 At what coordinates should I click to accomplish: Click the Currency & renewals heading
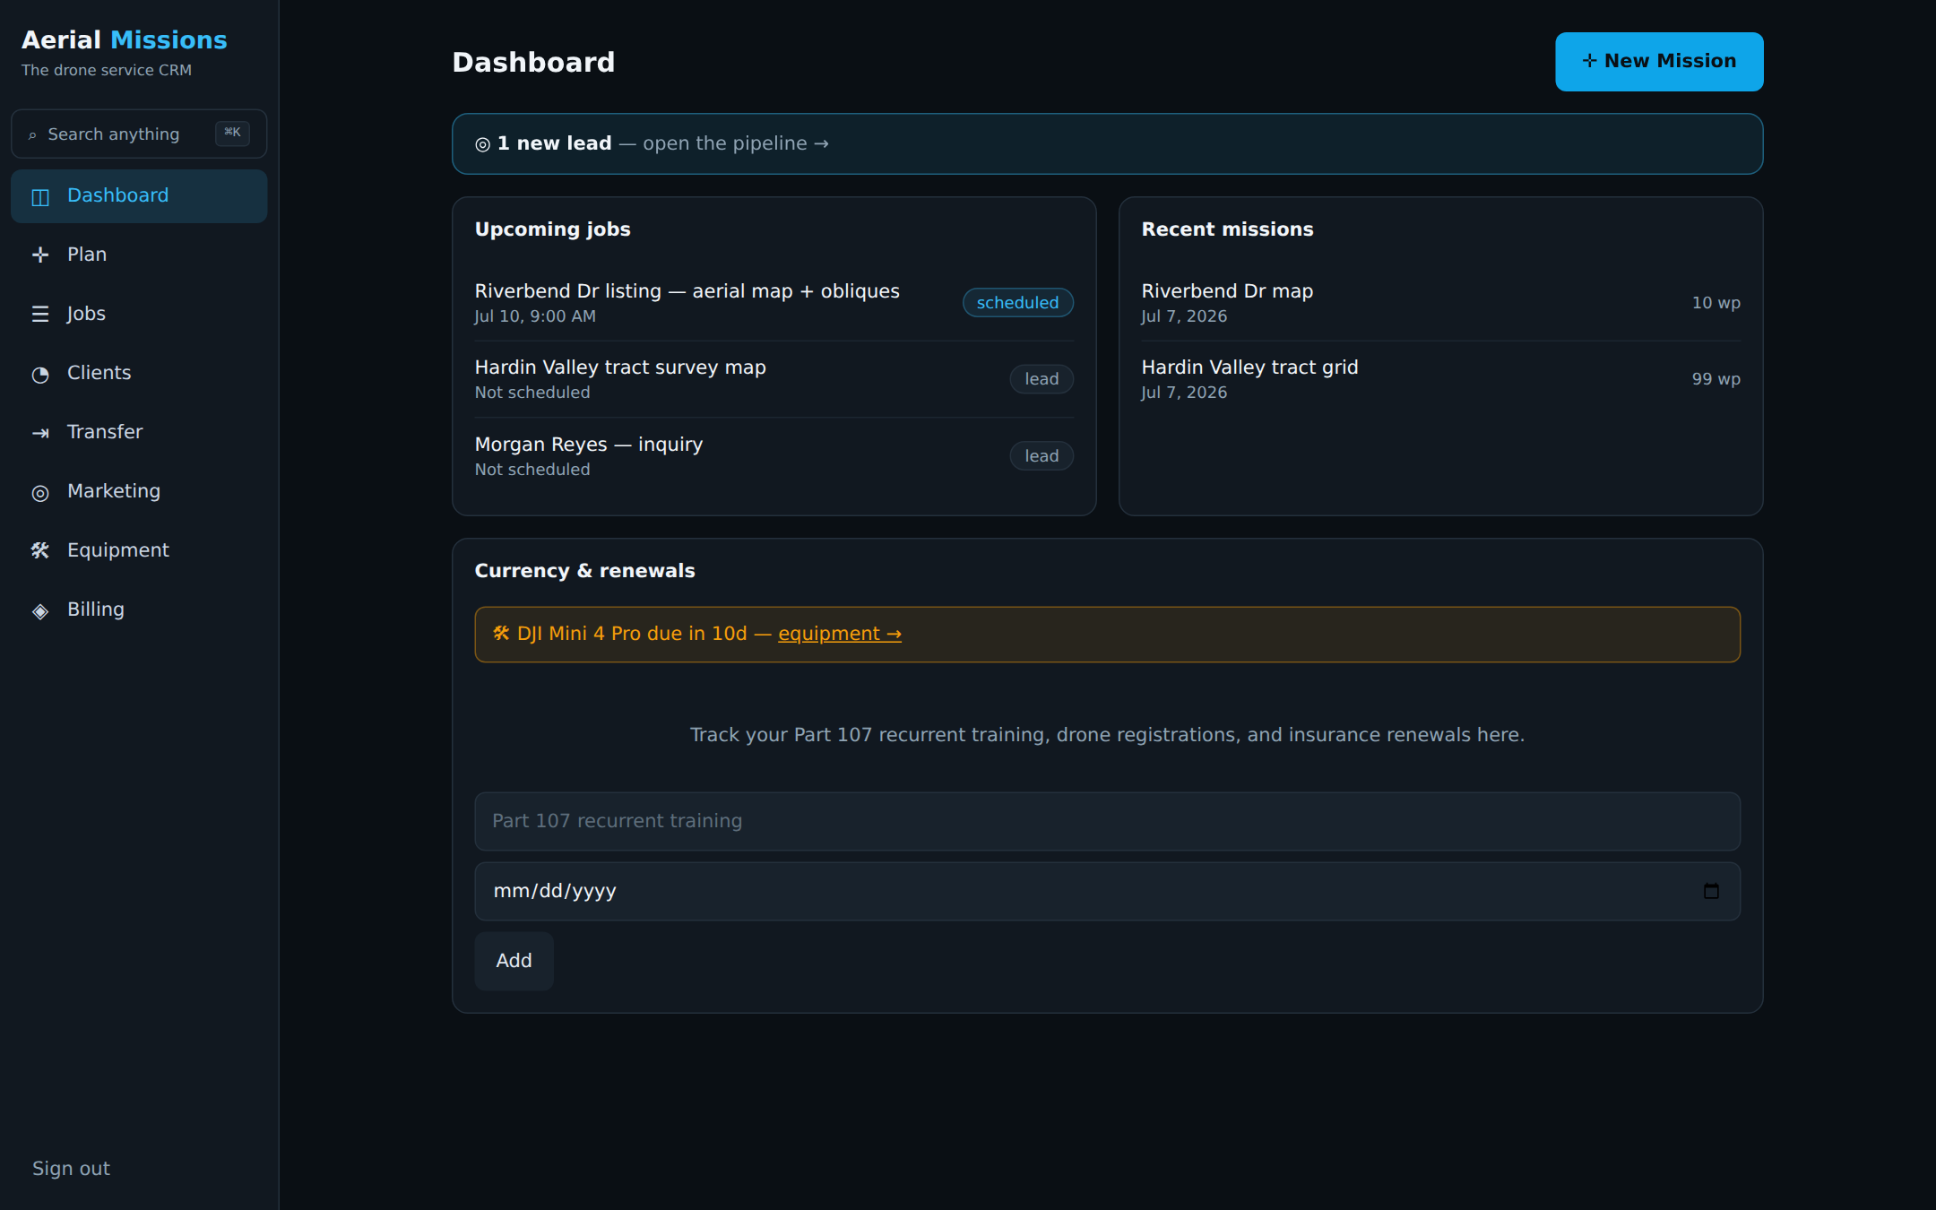click(584, 571)
